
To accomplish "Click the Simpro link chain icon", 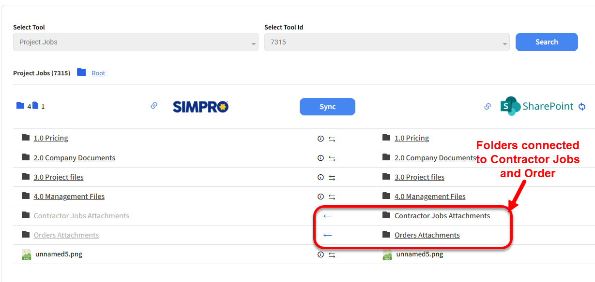I will [154, 106].
